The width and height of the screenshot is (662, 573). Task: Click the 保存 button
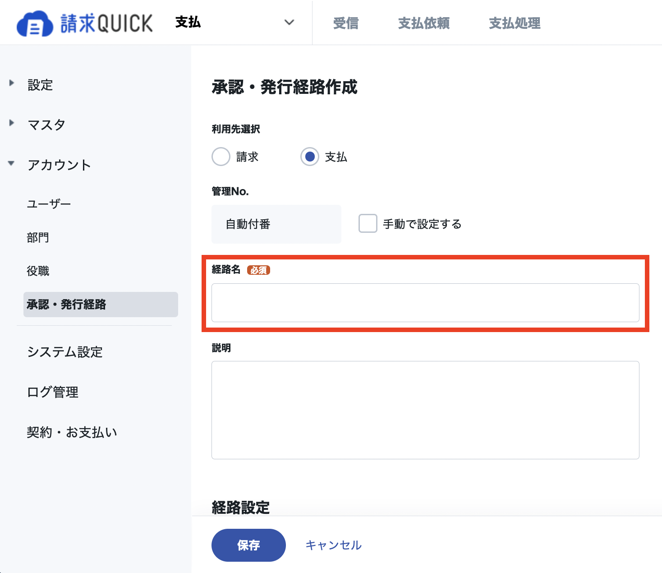(x=248, y=545)
